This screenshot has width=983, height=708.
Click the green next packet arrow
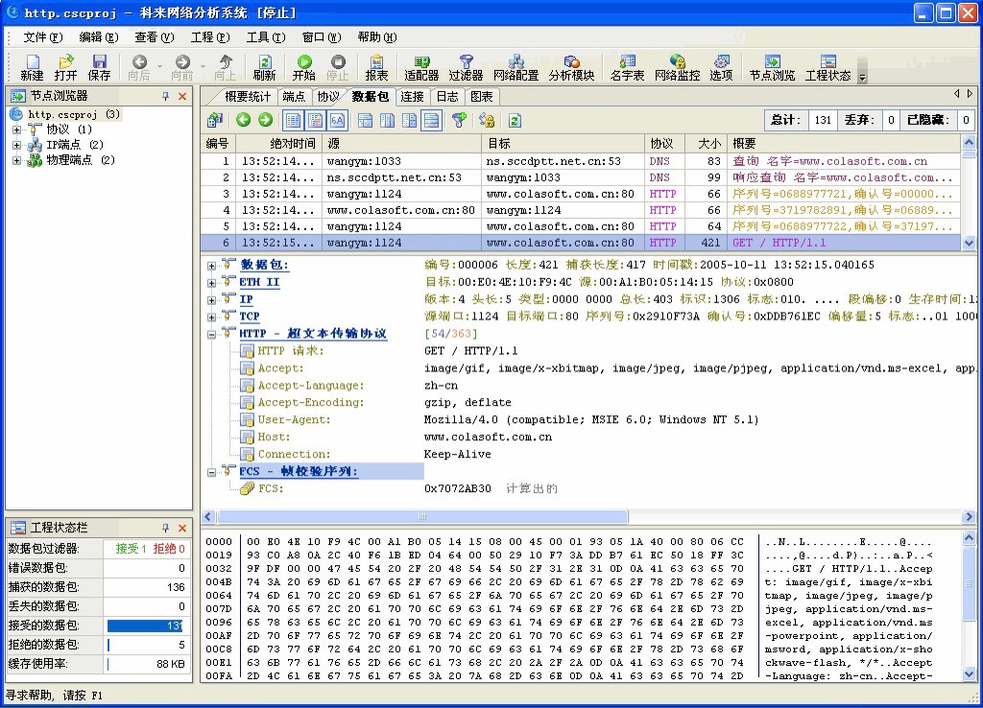click(265, 120)
